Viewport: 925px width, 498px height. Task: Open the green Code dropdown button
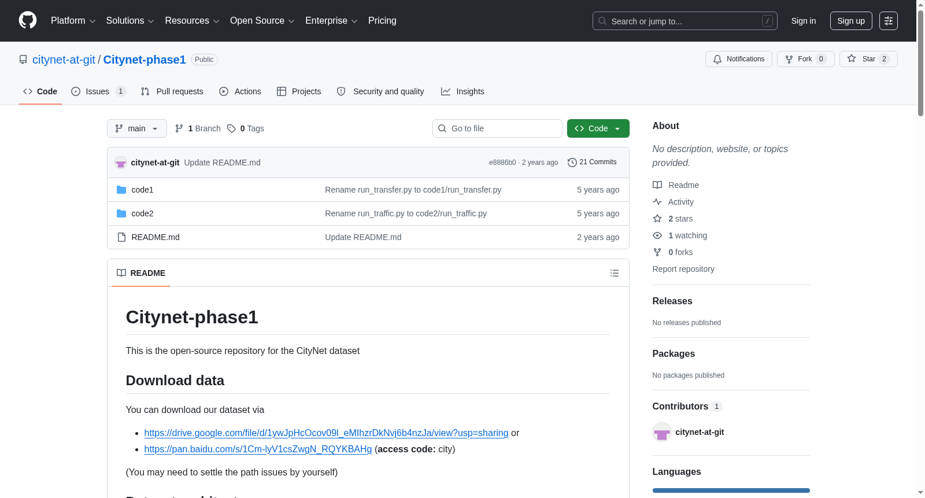(598, 128)
